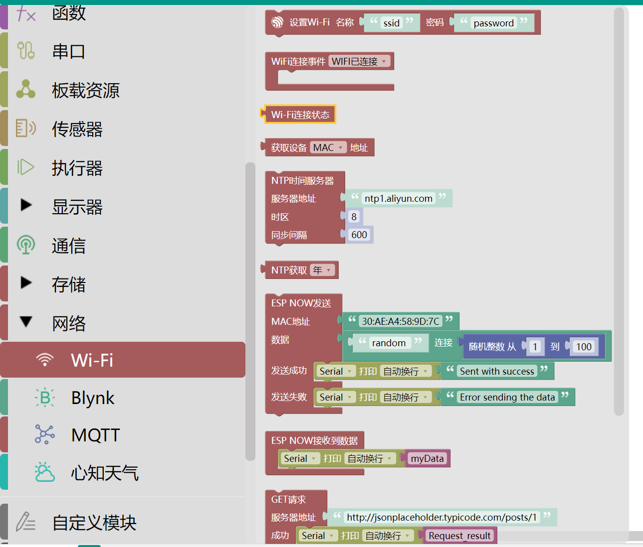This screenshot has height=547, width=643.
Task: Open Serial dropdown in GET请求 block
Action: (318, 536)
